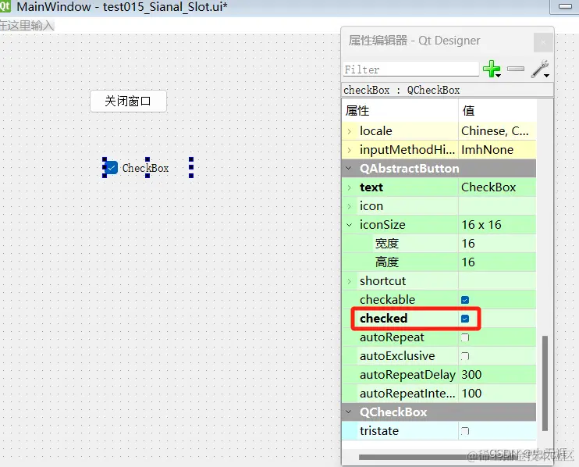Enable the tristate checkbox
The width and height of the screenshot is (579, 467).
click(465, 431)
